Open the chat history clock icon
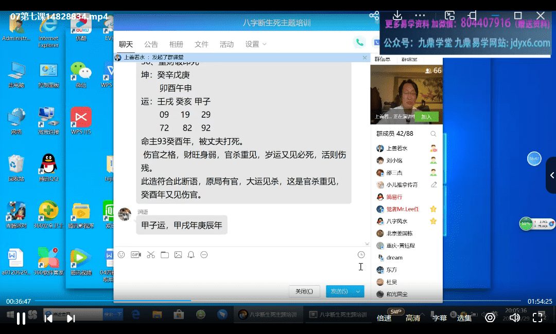The image size is (556, 334). coord(361,254)
